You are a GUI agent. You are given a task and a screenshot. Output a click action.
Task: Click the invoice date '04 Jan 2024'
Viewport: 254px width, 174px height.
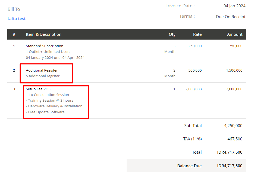(x=234, y=6)
